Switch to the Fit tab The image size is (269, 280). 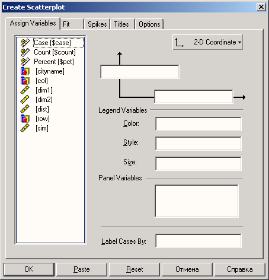tap(72, 24)
